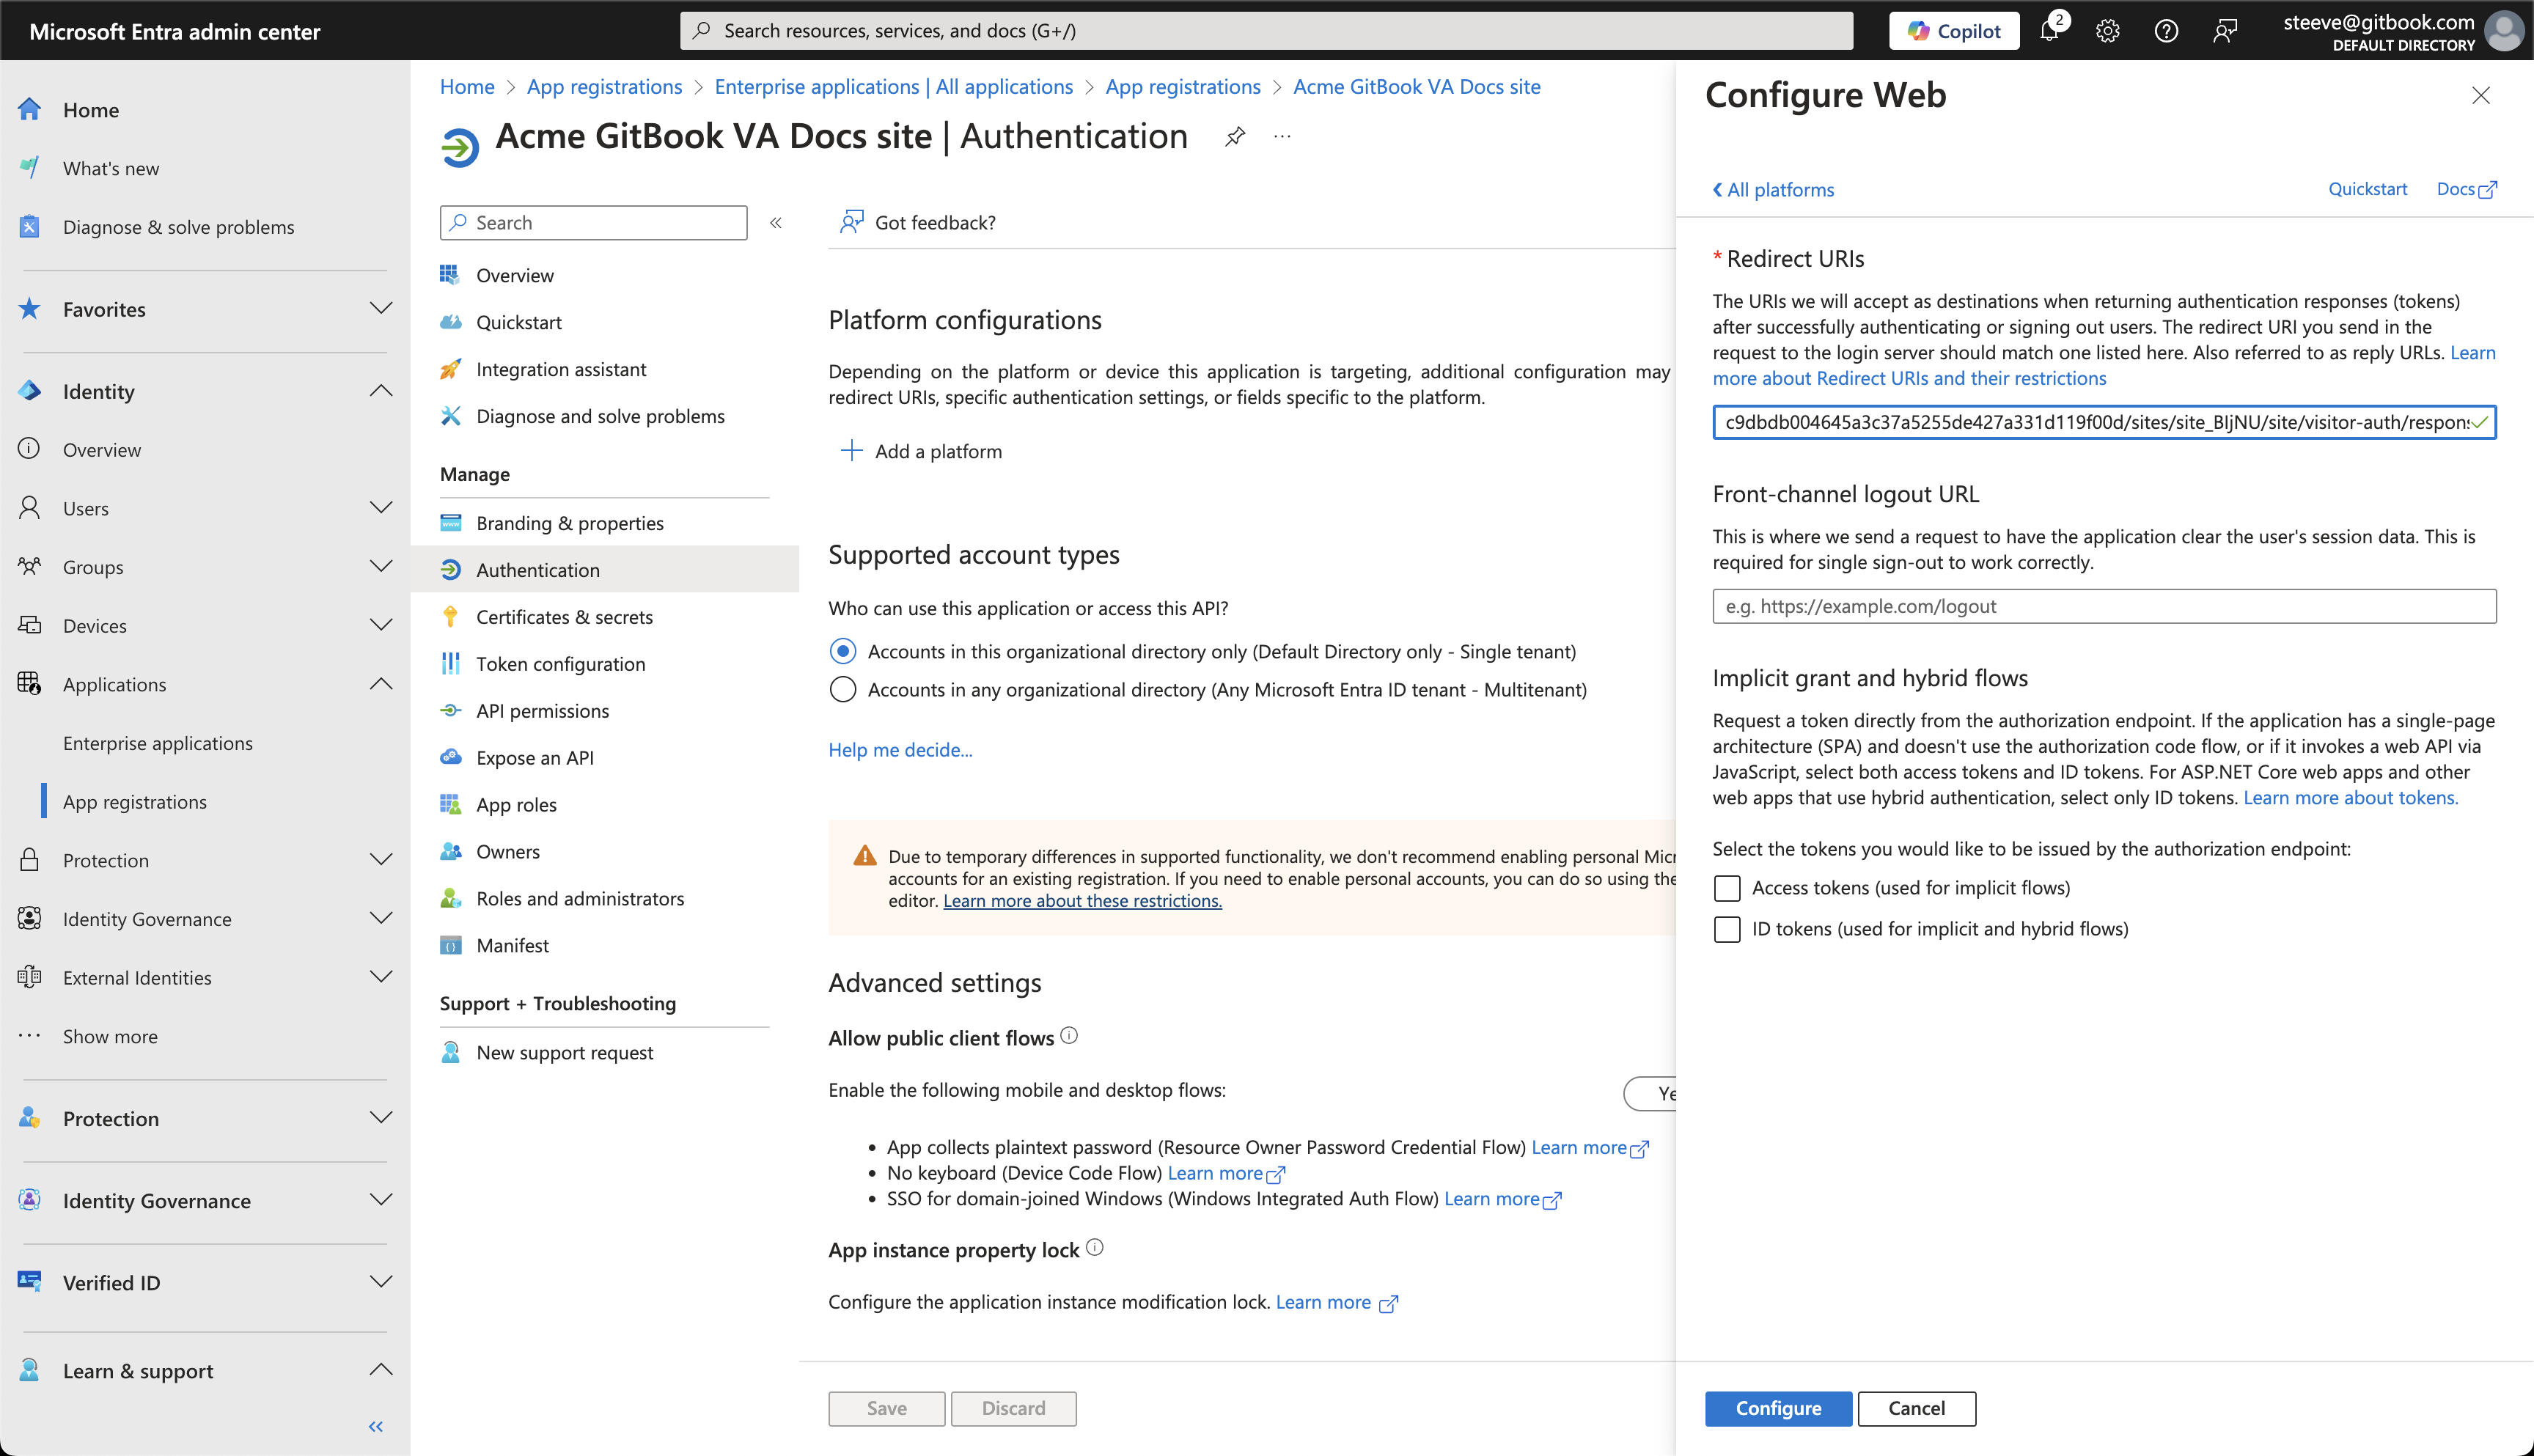This screenshot has height=1456, width=2534.
Task: Enable Access tokens for implicit flows
Action: click(x=1727, y=888)
